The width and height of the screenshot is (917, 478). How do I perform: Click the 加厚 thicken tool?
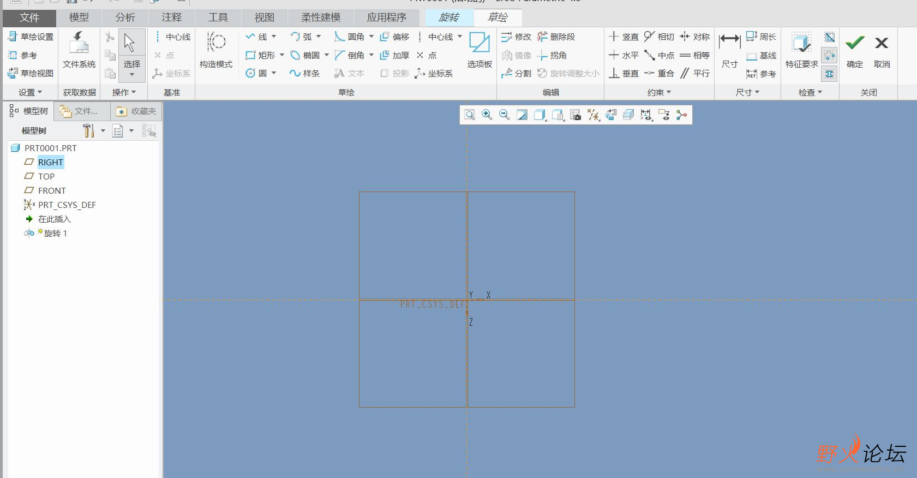pyautogui.click(x=394, y=55)
